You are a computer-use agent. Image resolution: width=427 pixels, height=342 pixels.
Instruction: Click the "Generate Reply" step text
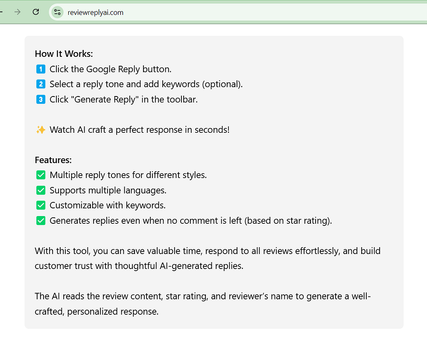(x=123, y=99)
